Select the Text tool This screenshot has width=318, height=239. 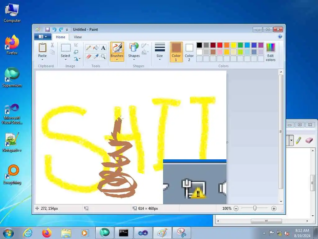[x=103, y=48]
